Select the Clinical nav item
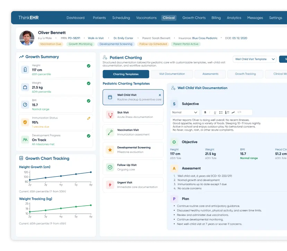 point(169,18)
